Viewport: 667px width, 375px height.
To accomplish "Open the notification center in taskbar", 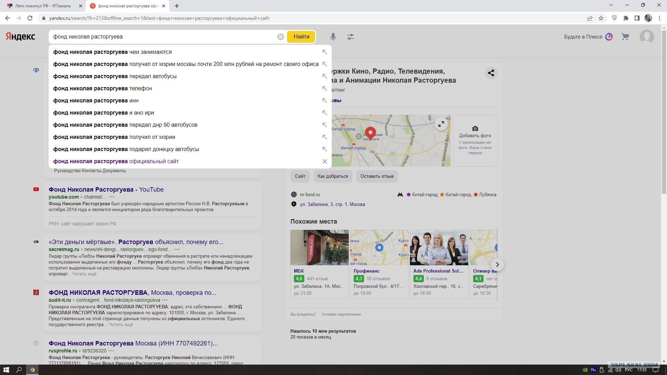I will (x=656, y=370).
